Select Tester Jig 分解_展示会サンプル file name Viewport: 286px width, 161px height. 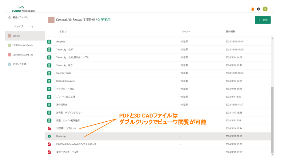(73, 57)
